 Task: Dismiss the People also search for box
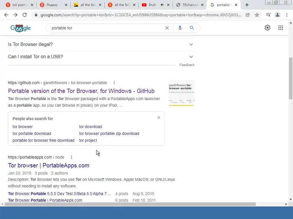[x=159, y=117]
